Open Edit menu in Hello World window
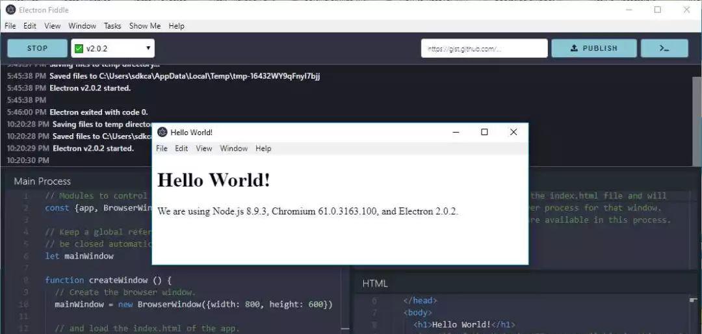 [181, 149]
